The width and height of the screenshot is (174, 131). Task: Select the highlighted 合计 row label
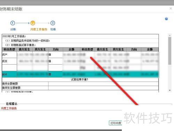(5, 74)
